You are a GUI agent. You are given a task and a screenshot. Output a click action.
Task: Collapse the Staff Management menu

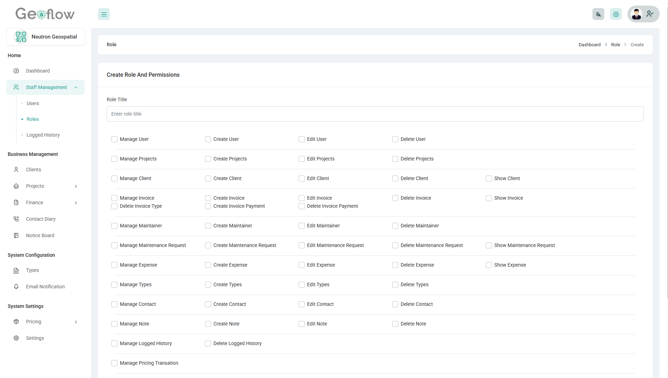point(76,88)
